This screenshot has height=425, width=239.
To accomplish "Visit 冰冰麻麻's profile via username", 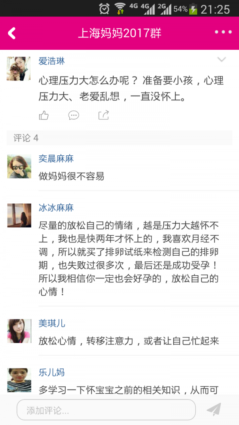I will click(56, 208).
